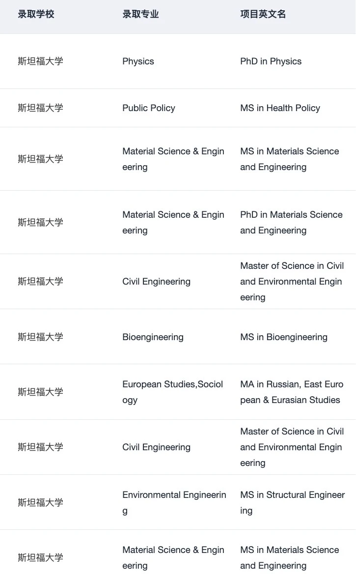356x580 pixels.
Task: Click MA in Russian, East European & Eurasian Studies
Action: [x=292, y=392]
